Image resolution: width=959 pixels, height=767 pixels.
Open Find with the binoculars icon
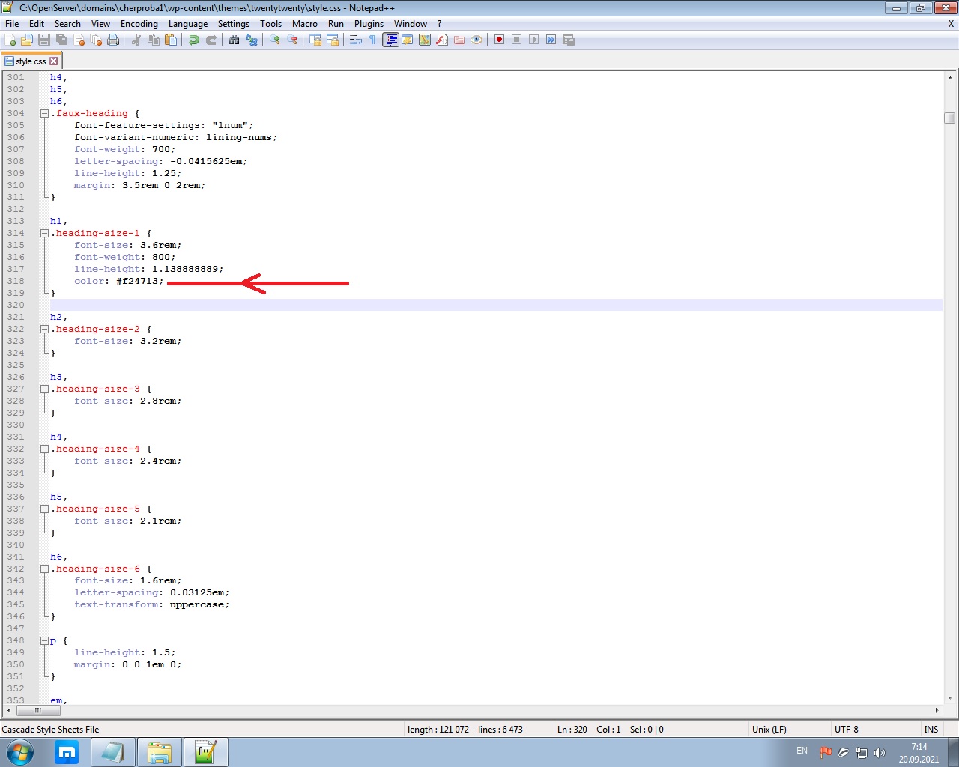tap(235, 40)
